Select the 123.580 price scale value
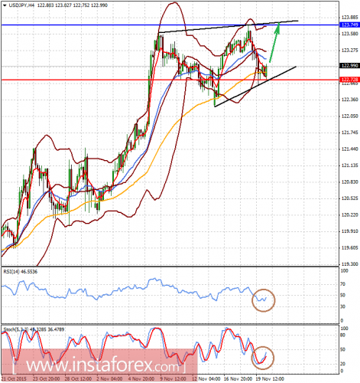Image resolution: width=360 pixels, height=383 pixels. click(x=349, y=34)
